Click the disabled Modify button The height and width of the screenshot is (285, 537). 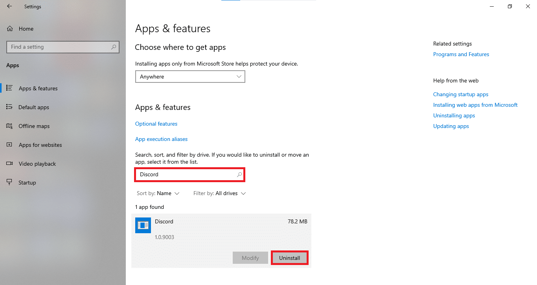[250, 258]
